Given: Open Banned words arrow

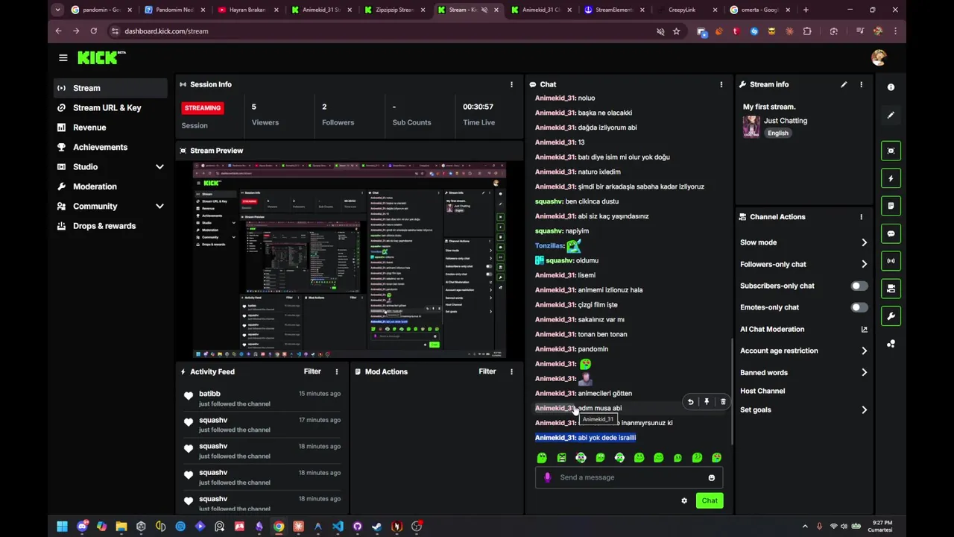Looking at the screenshot, I should 864,372.
